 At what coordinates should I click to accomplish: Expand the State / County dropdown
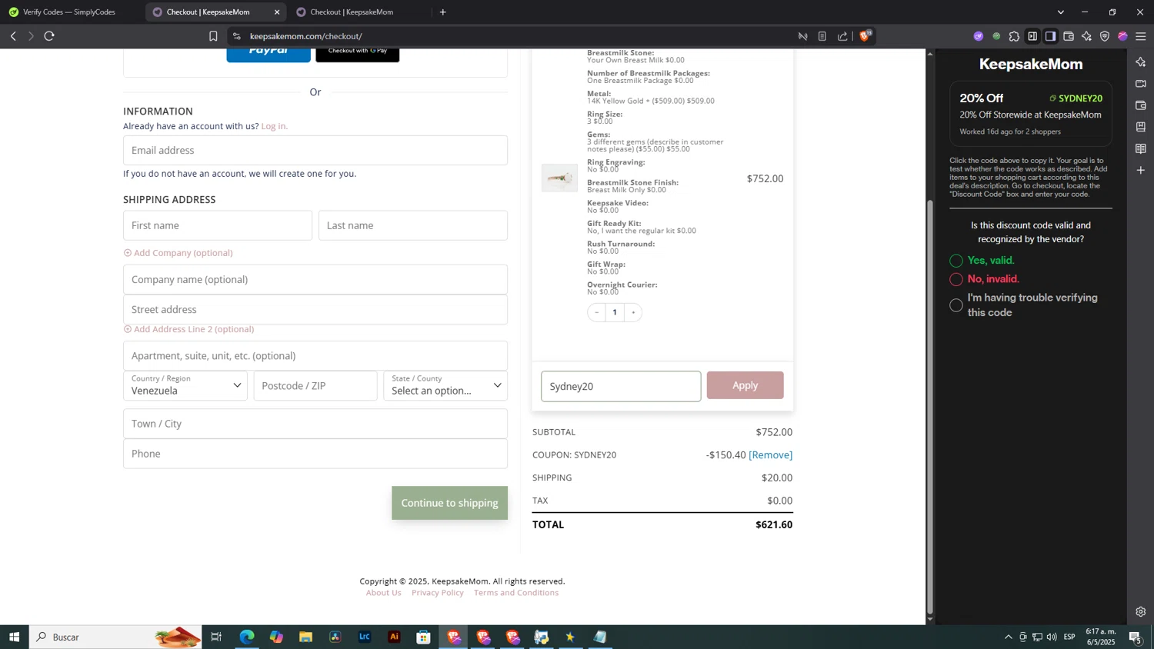tap(445, 385)
